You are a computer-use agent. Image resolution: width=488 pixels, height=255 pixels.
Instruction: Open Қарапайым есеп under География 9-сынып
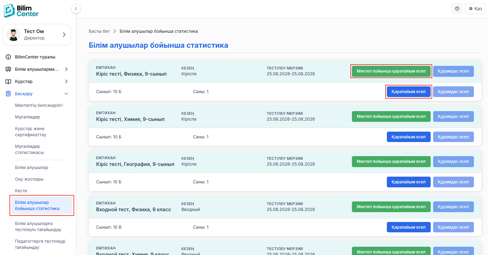coord(409,182)
